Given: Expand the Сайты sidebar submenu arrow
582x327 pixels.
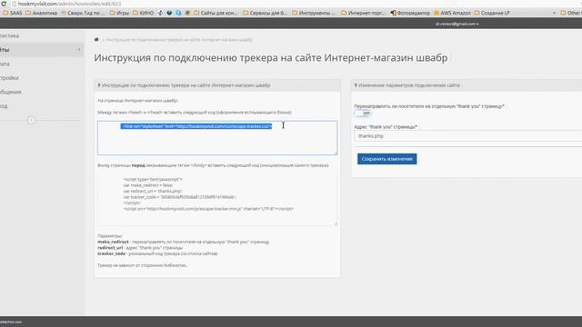Looking at the screenshot, I should point(79,50).
